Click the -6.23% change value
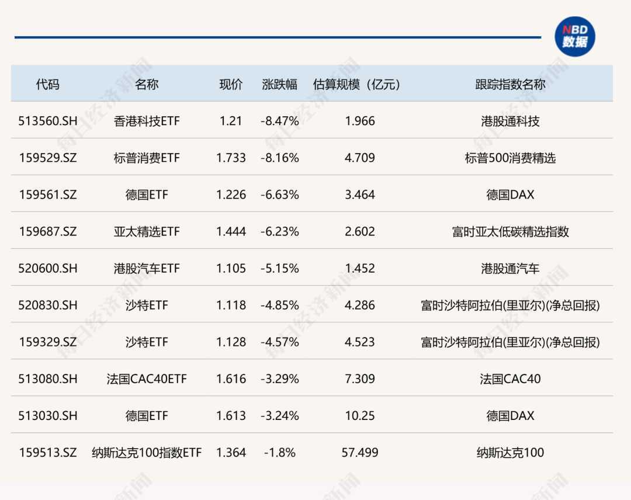 click(279, 231)
